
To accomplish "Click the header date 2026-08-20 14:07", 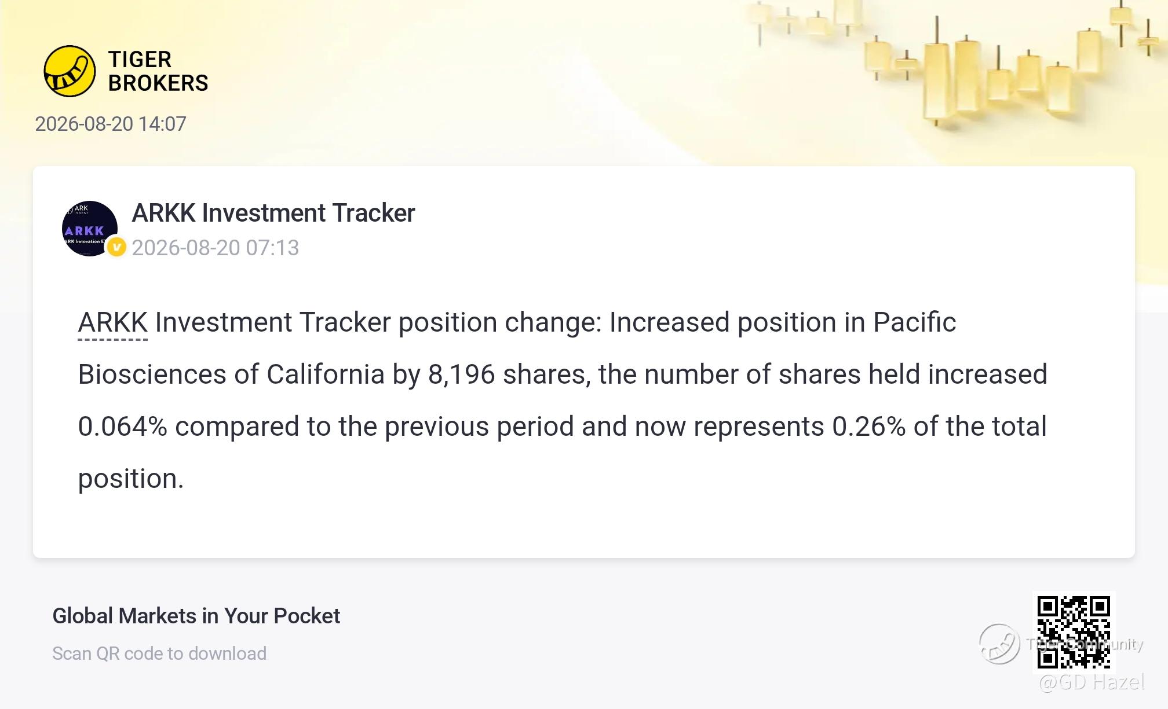I will tap(111, 124).
